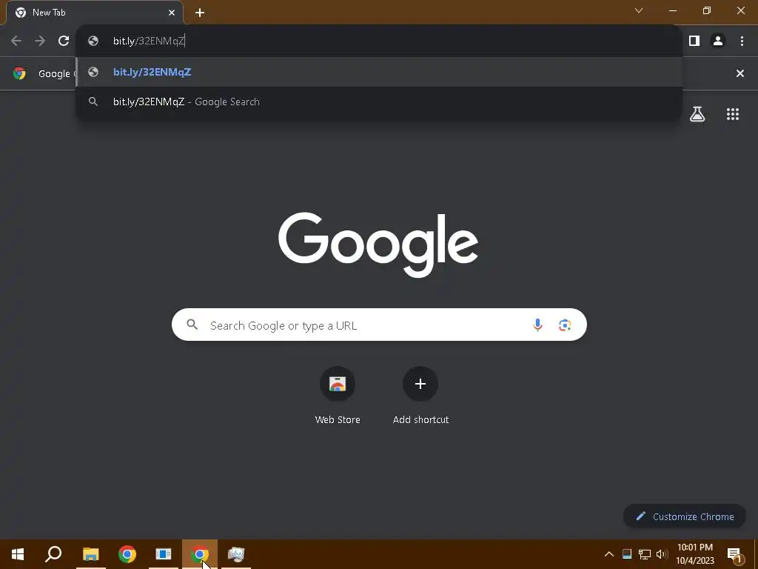
Task: Search by image with the Google Lens icon
Action: tap(565, 325)
